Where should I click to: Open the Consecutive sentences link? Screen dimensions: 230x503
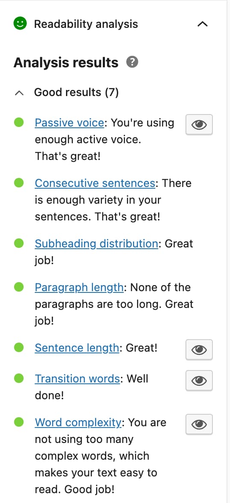(95, 183)
